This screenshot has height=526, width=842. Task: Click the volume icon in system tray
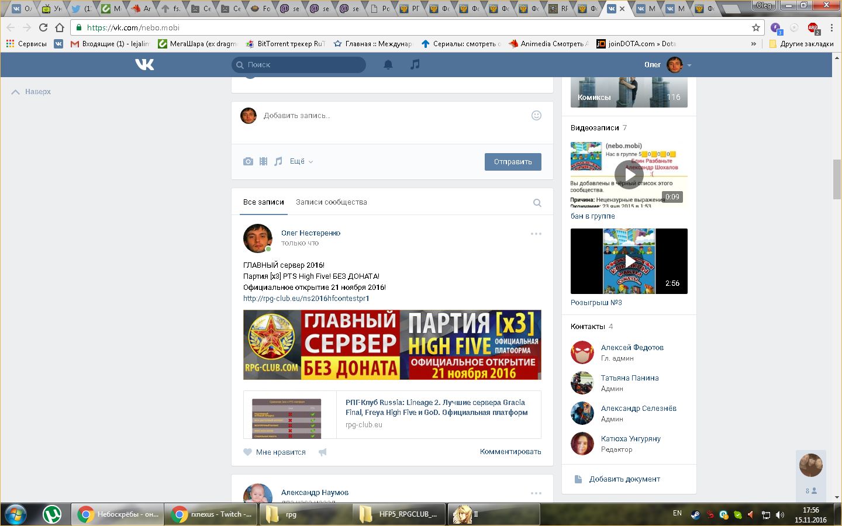780,515
